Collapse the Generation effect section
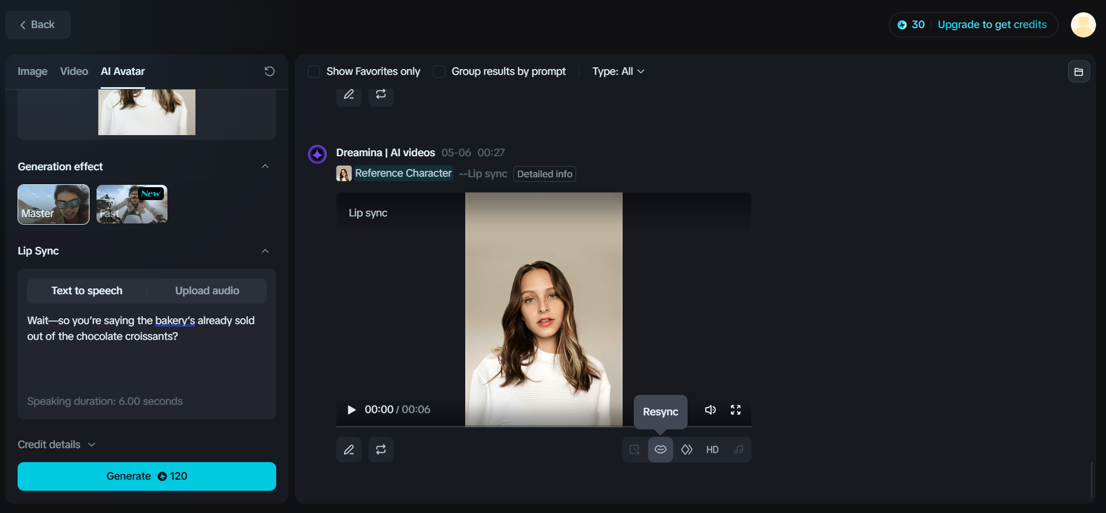 [265, 167]
